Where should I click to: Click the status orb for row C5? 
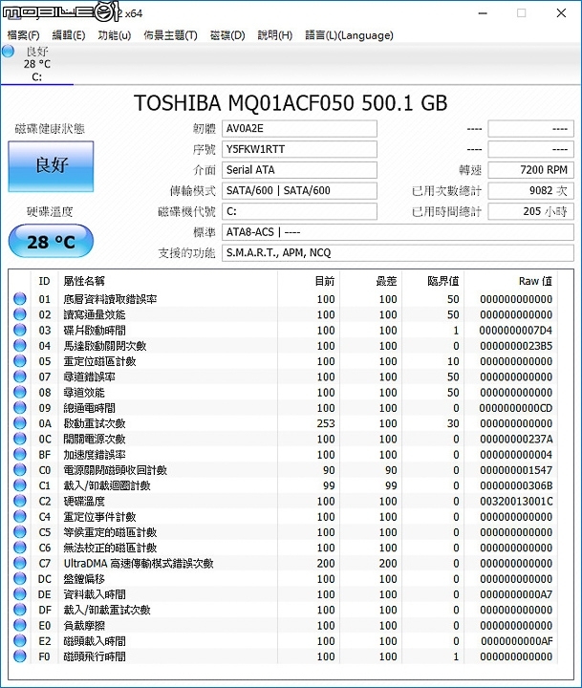pos(20,532)
